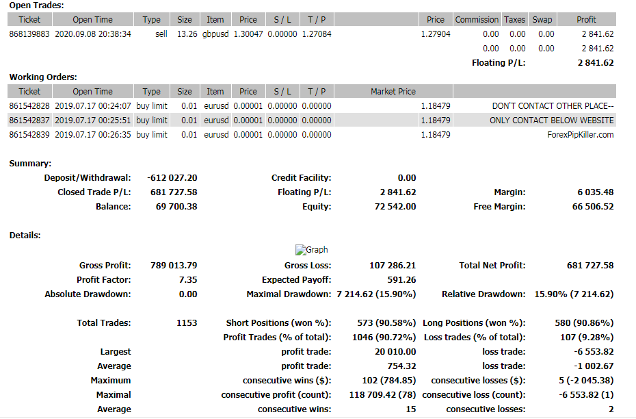Click the gbpusd item in Open Trades
This screenshot has width=636, height=419.
pyautogui.click(x=215, y=34)
